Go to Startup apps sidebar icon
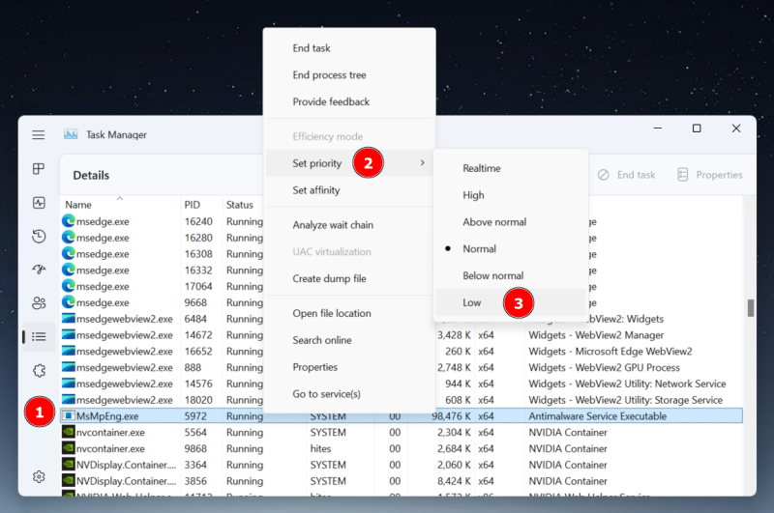 39,270
